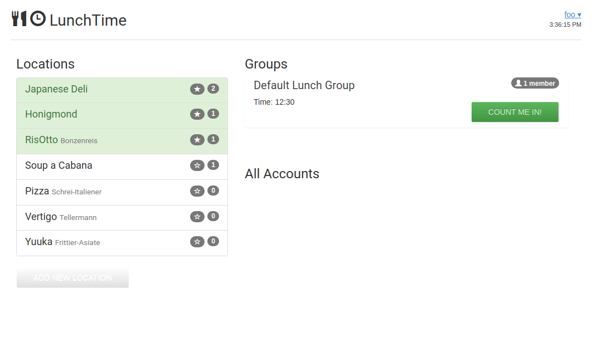Star the Soup a Cabana location
Screen dimensions: 592x337
pos(197,165)
